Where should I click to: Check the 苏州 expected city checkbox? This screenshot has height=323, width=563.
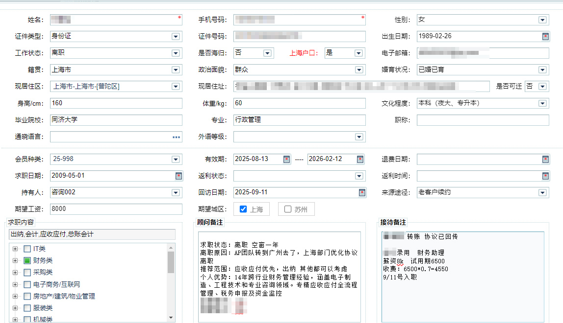click(287, 209)
